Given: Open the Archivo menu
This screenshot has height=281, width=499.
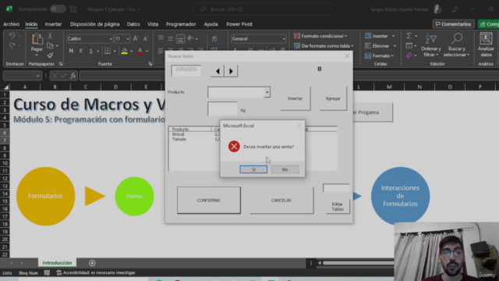Looking at the screenshot, I should click(11, 24).
